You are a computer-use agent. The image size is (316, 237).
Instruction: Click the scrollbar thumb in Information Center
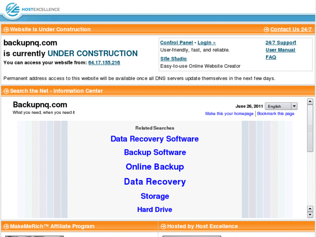(x=310, y=128)
